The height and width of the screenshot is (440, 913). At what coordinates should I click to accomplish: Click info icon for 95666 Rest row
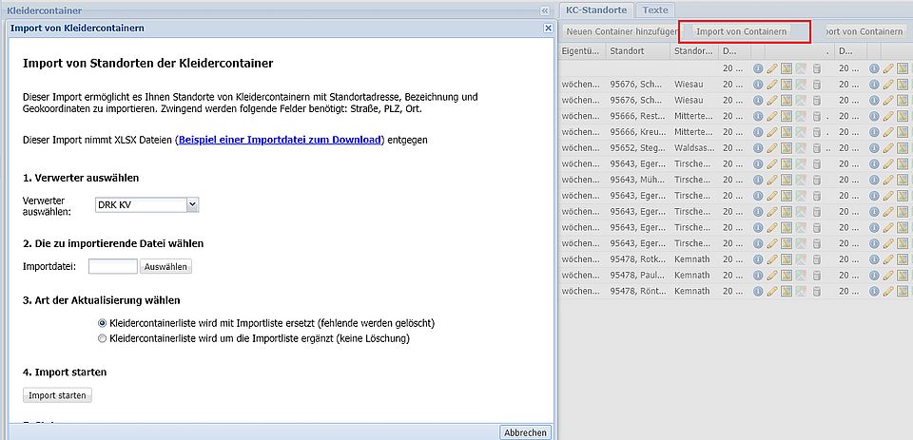[x=758, y=116]
